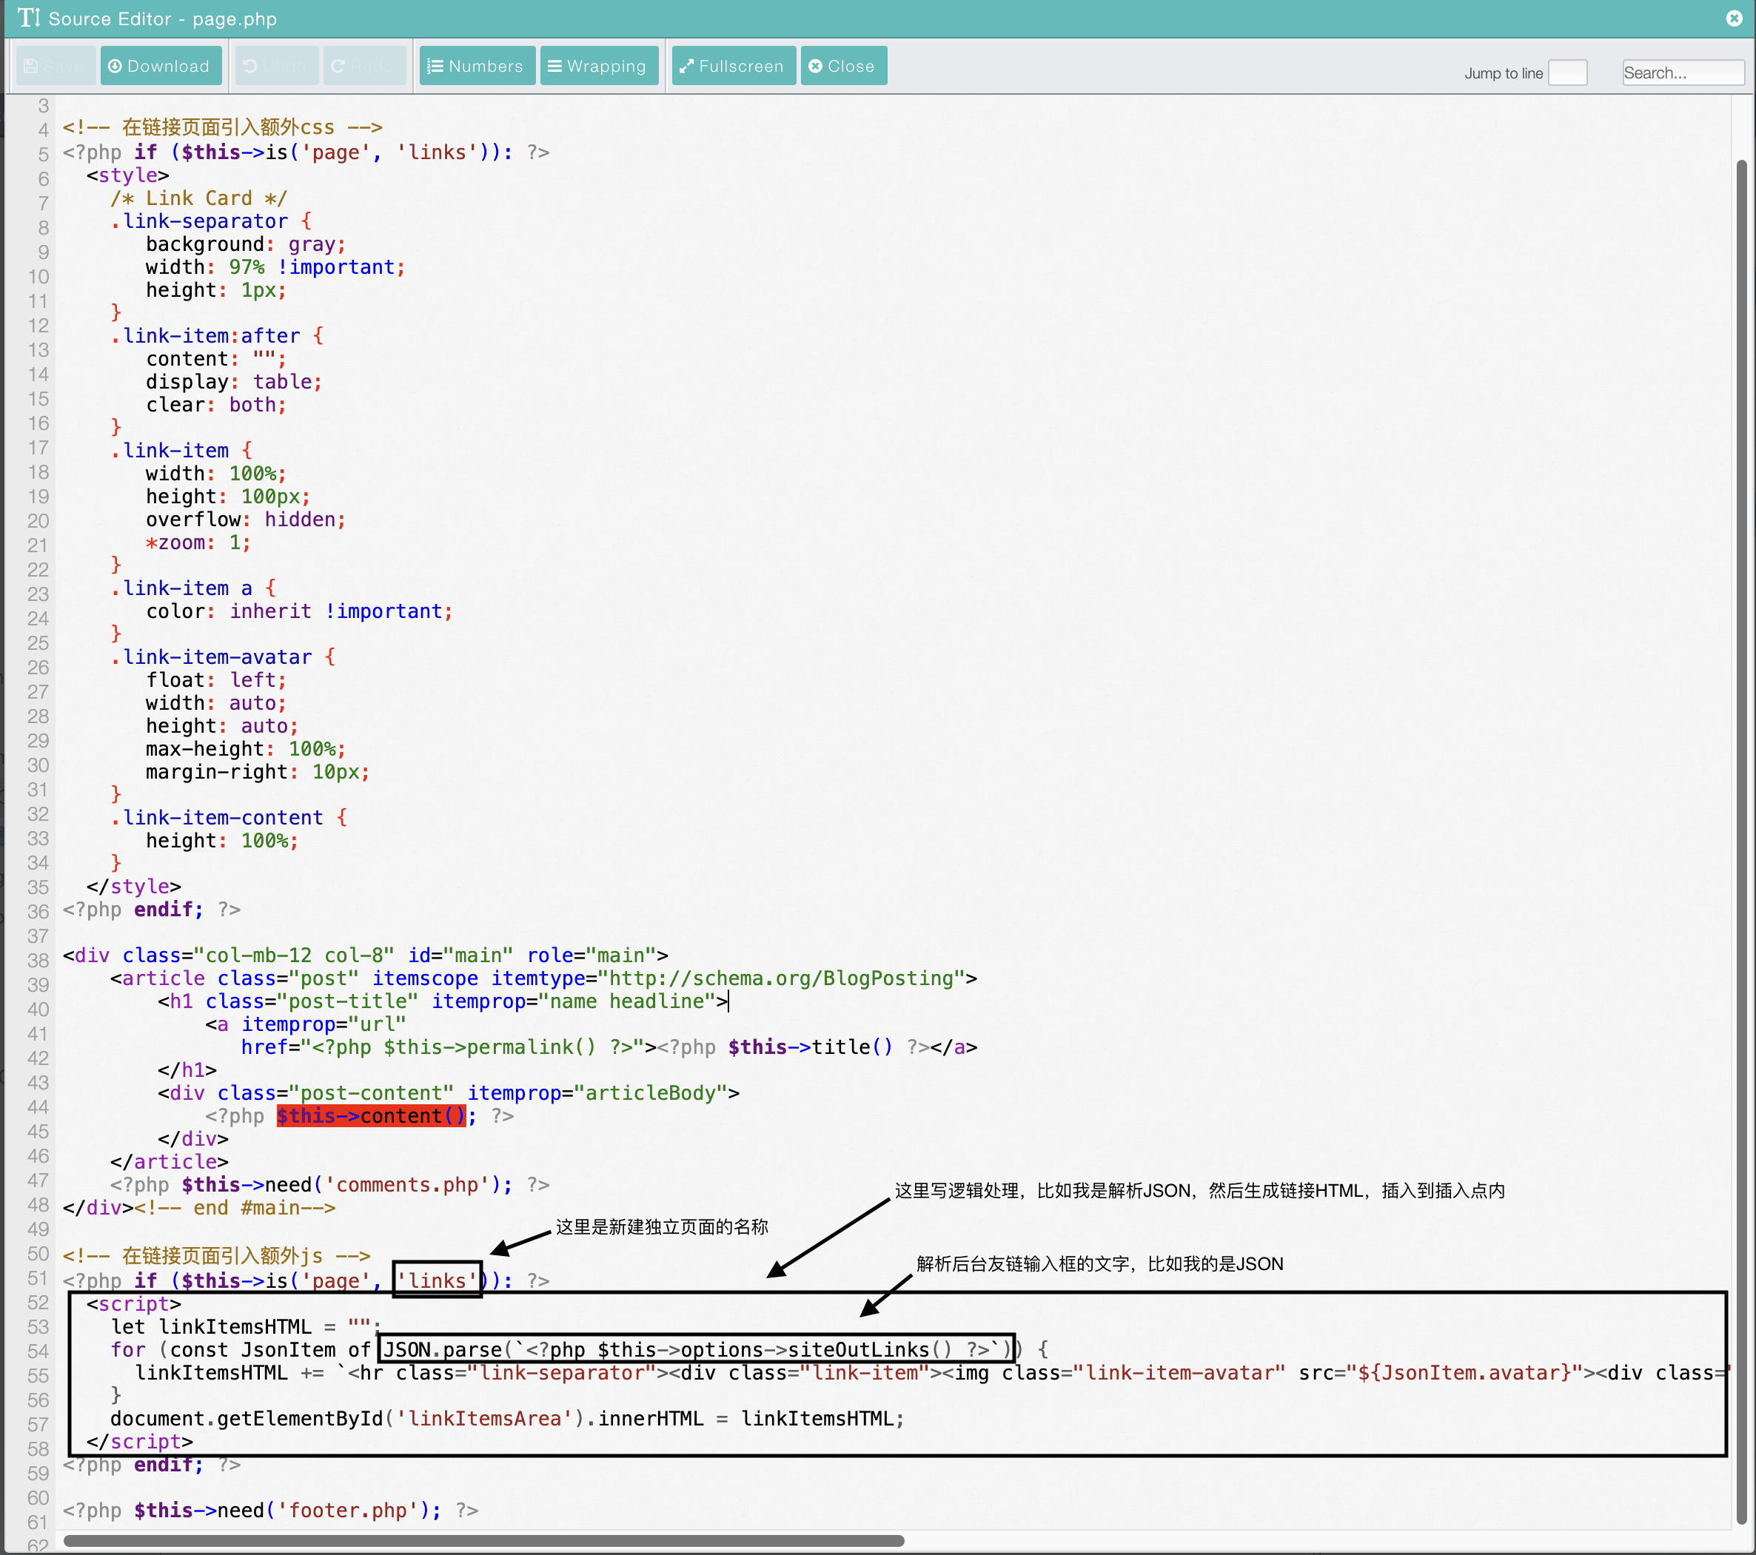Click the 'overflow: hidden;' line
This screenshot has height=1555, width=1756.
246,520
